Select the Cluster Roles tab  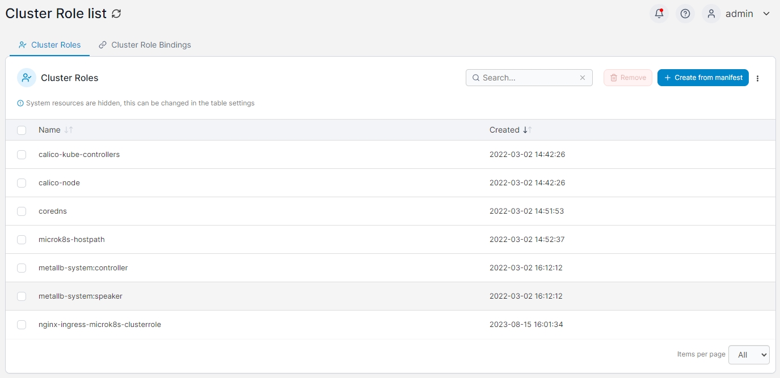pyautogui.click(x=50, y=45)
